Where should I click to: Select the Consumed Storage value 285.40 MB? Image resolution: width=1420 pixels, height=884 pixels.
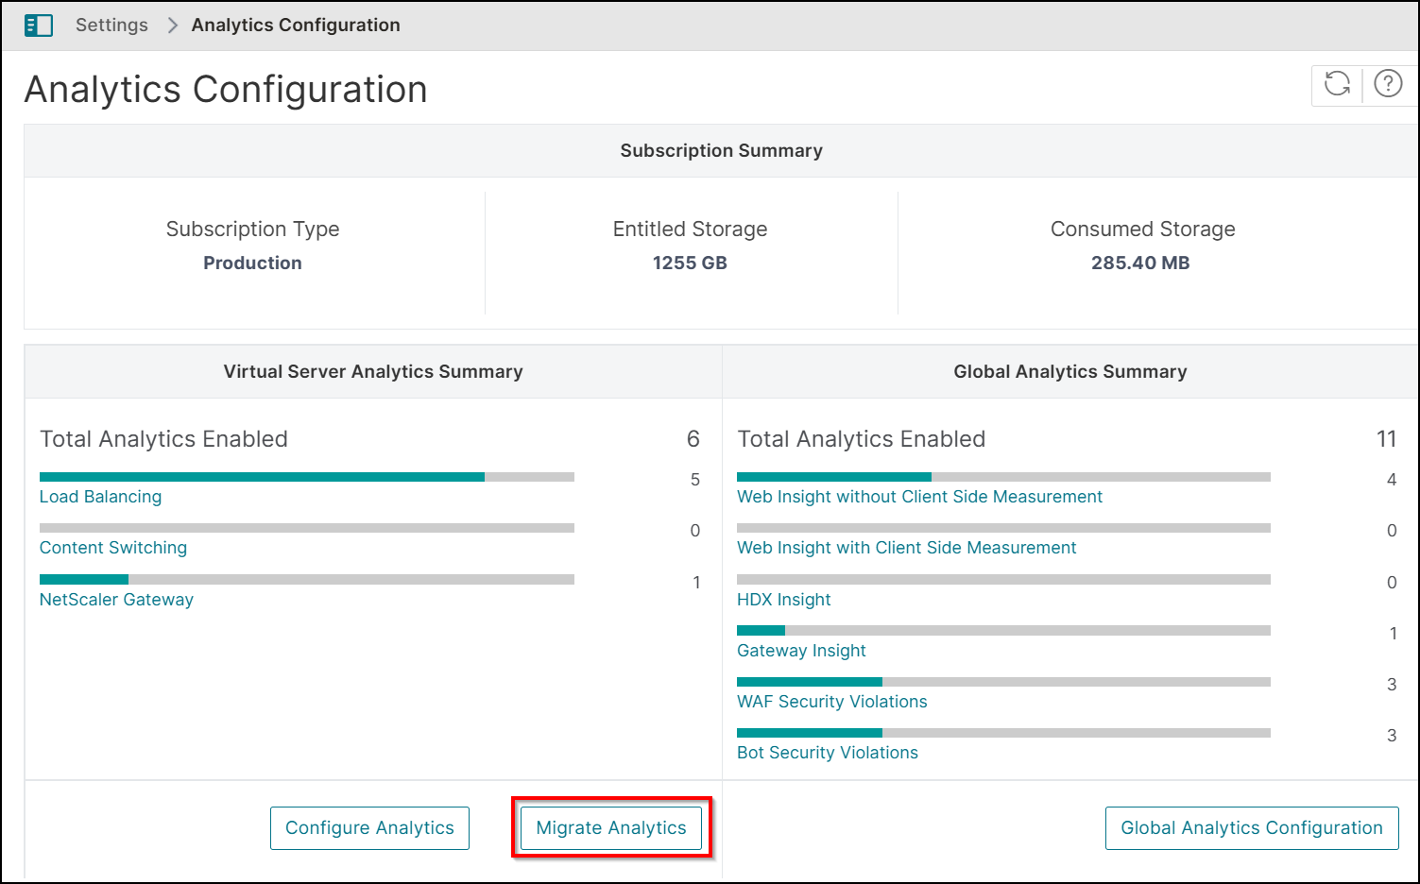pyautogui.click(x=1140, y=263)
